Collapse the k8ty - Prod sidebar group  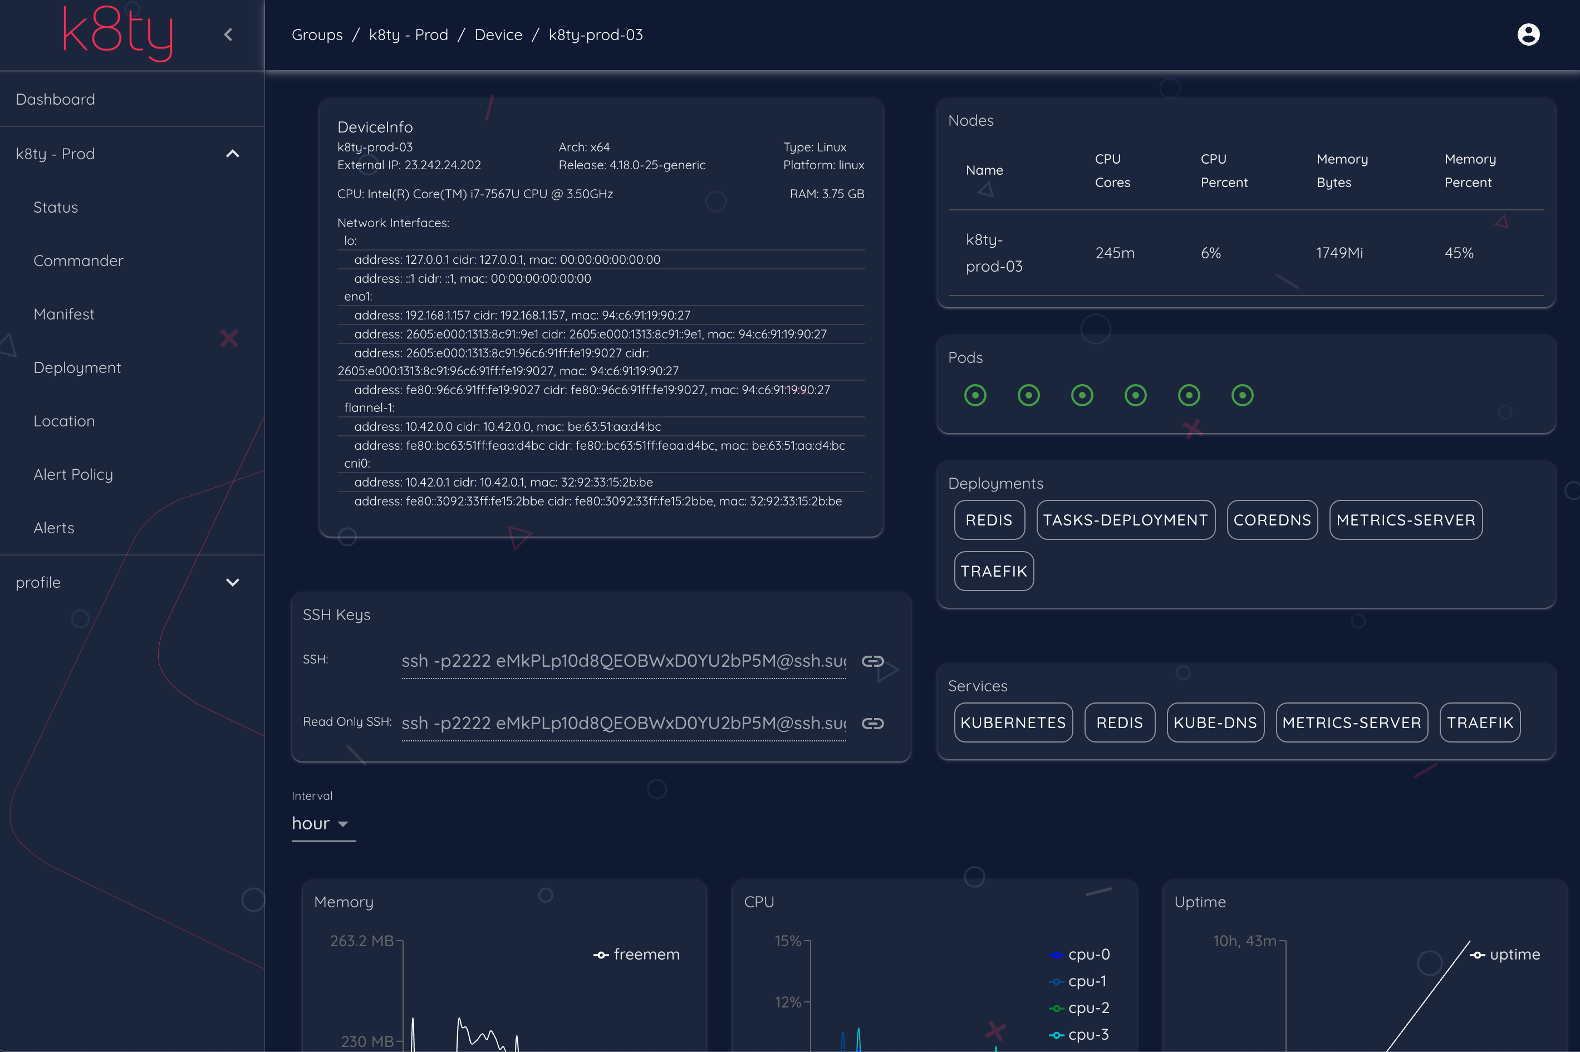tap(232, 154)
